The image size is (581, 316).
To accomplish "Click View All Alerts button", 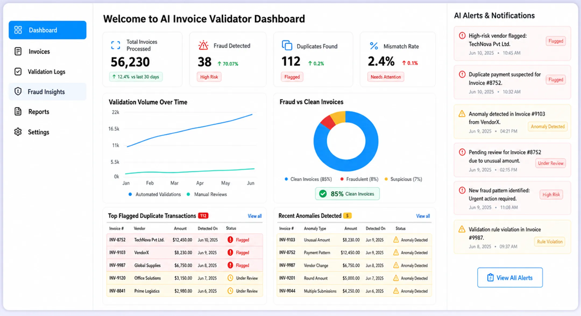I will pyautogui.click(x=510, y=277).
